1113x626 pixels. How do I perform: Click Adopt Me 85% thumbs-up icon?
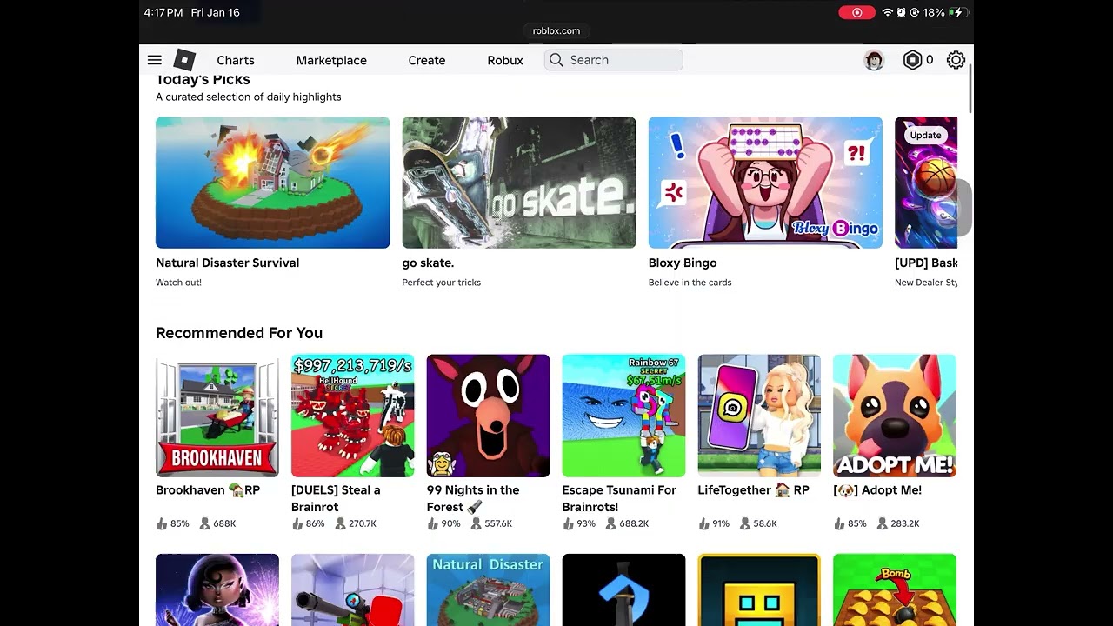tap(839, 523)
